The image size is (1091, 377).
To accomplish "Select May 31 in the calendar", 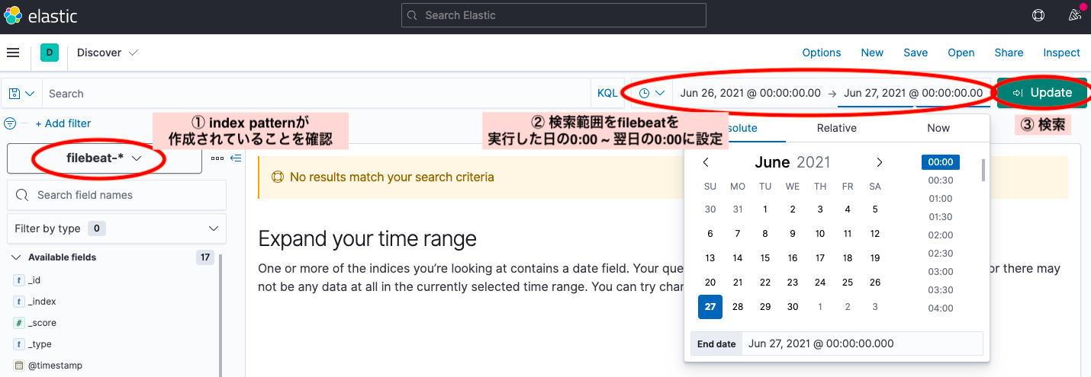I will 738,209.
